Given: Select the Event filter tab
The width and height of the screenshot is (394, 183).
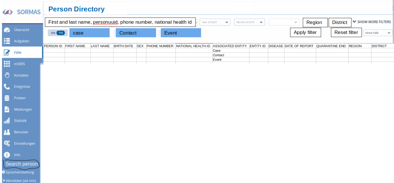Looking at the screenshot, I should 181,33.
